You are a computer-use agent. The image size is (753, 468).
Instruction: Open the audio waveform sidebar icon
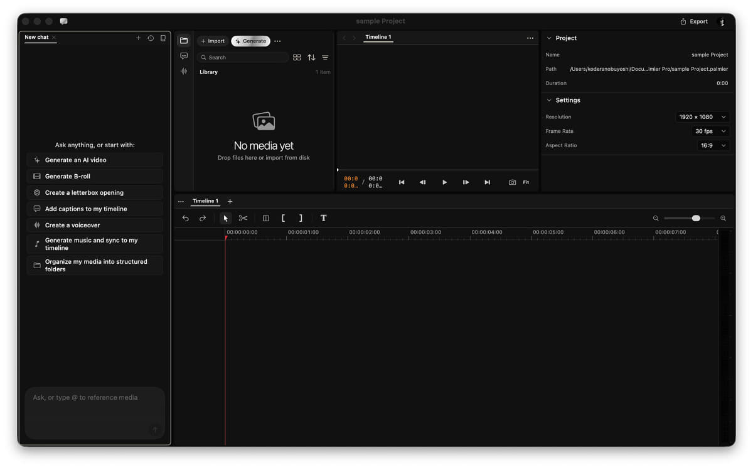184,71
